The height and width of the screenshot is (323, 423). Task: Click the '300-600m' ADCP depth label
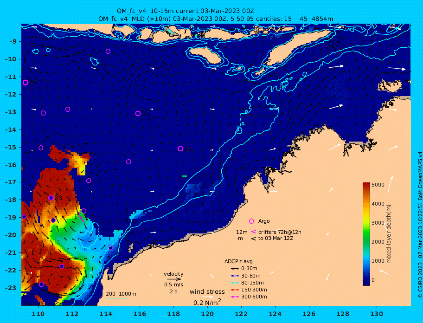point(254,297)
